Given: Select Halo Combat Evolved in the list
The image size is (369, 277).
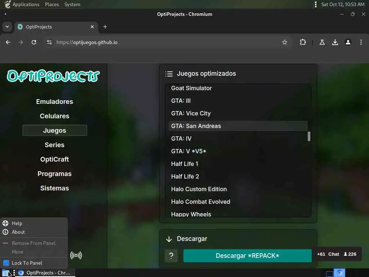Looking at the screenshot, I should coord(238,202).
